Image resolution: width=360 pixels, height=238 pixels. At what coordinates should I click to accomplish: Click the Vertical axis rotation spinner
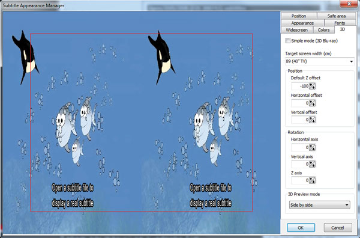[x=312, y=164]
